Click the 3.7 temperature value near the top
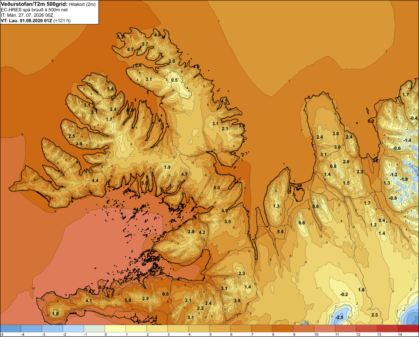This screenshot has width=419, height=337. click(x=145, y=44)
